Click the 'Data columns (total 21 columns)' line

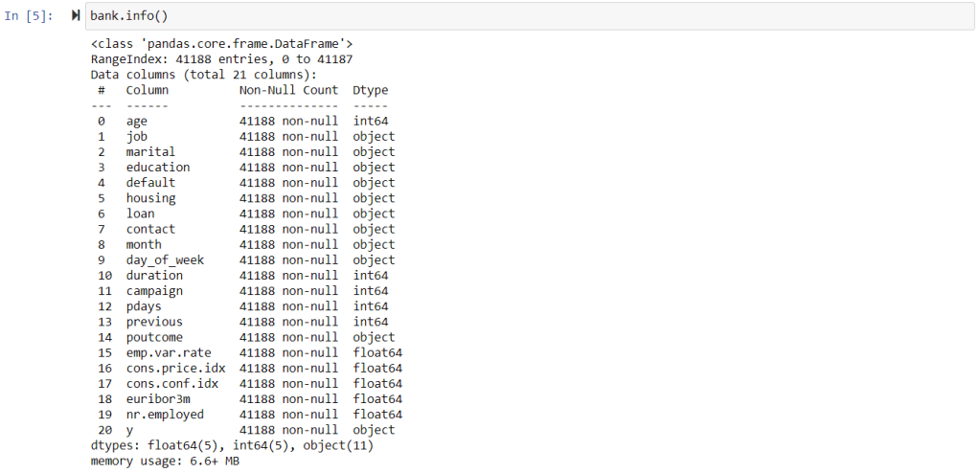pyautogui.click(x=203, y=75)
